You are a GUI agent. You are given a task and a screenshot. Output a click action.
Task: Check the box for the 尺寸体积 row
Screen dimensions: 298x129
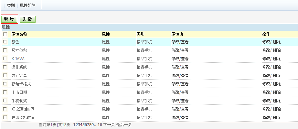5,50
